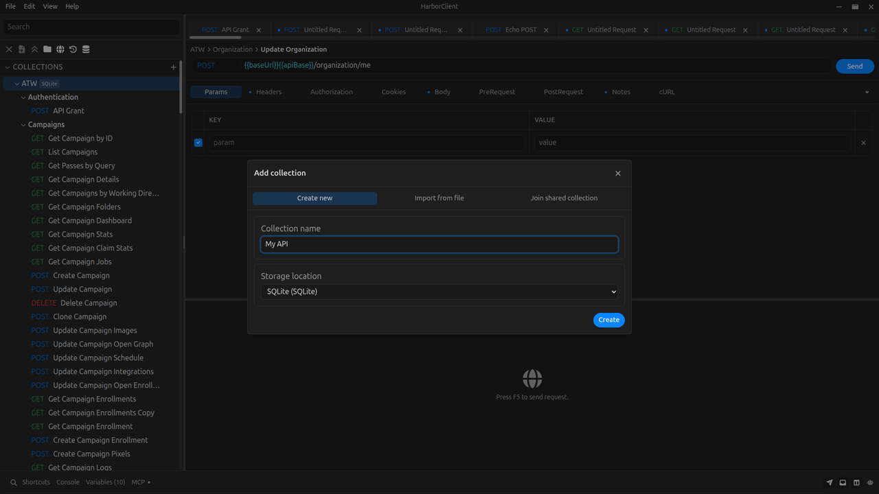The width and height of the screenshot is (879, 494).
Task: Click the X icon in sidebar toolbar
Action: [9, 49]
